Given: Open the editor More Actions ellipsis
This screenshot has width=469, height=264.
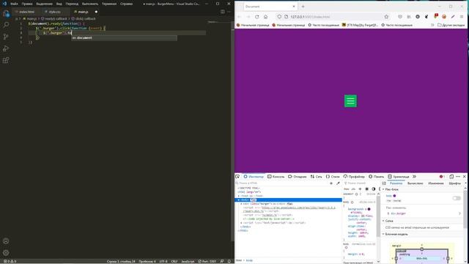Looking at the screenshot, I should click(x=229, y=12).
